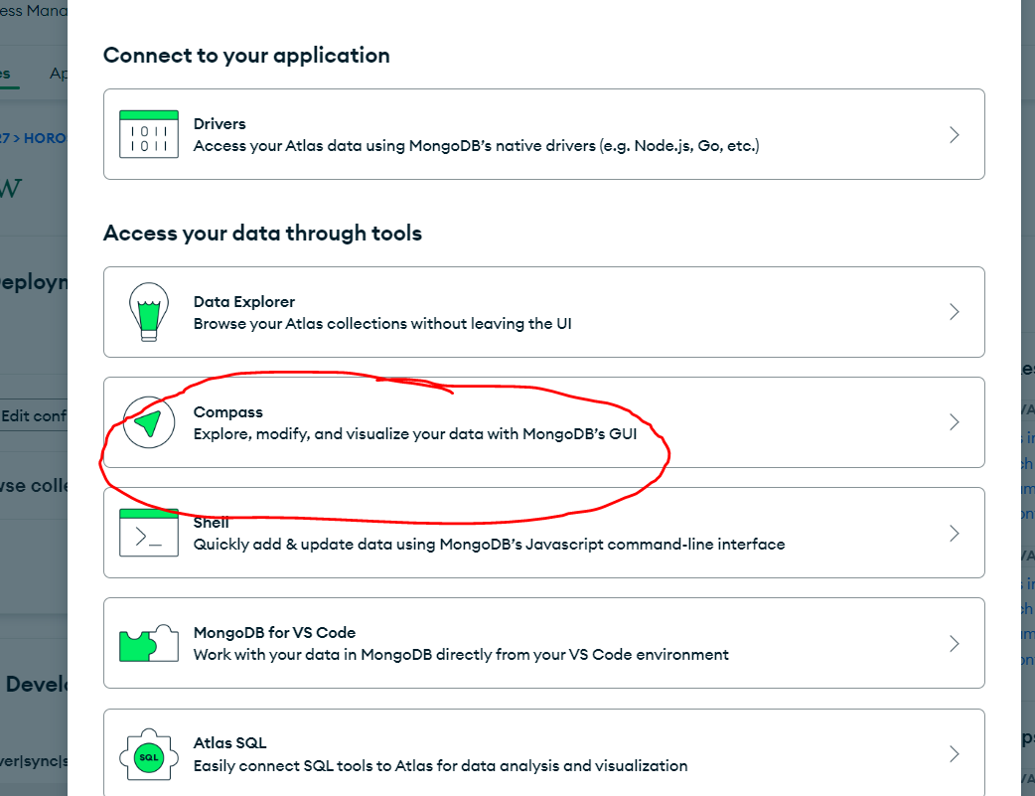Expand the Drivers option chevron
This screenshot has width=1035, height=796.
tap(954, 135)
